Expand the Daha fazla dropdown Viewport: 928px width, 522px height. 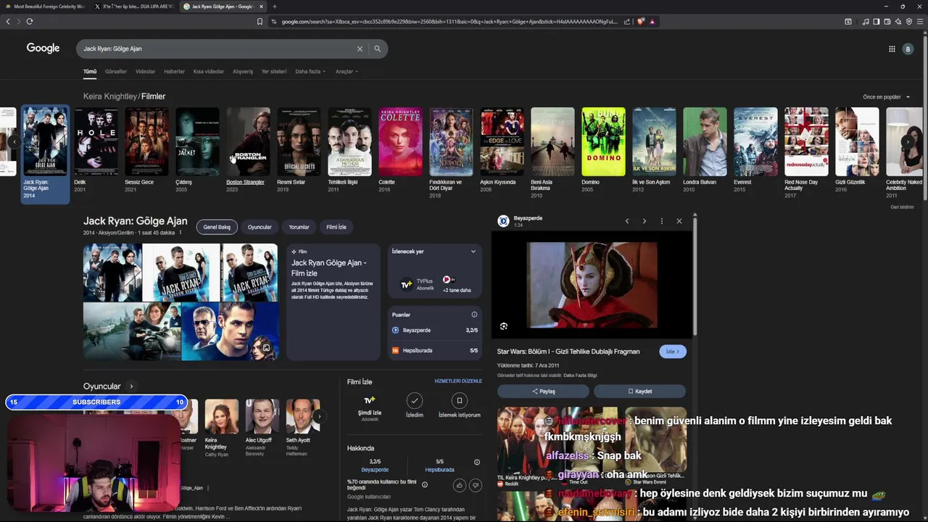click(x=310, y=72)
